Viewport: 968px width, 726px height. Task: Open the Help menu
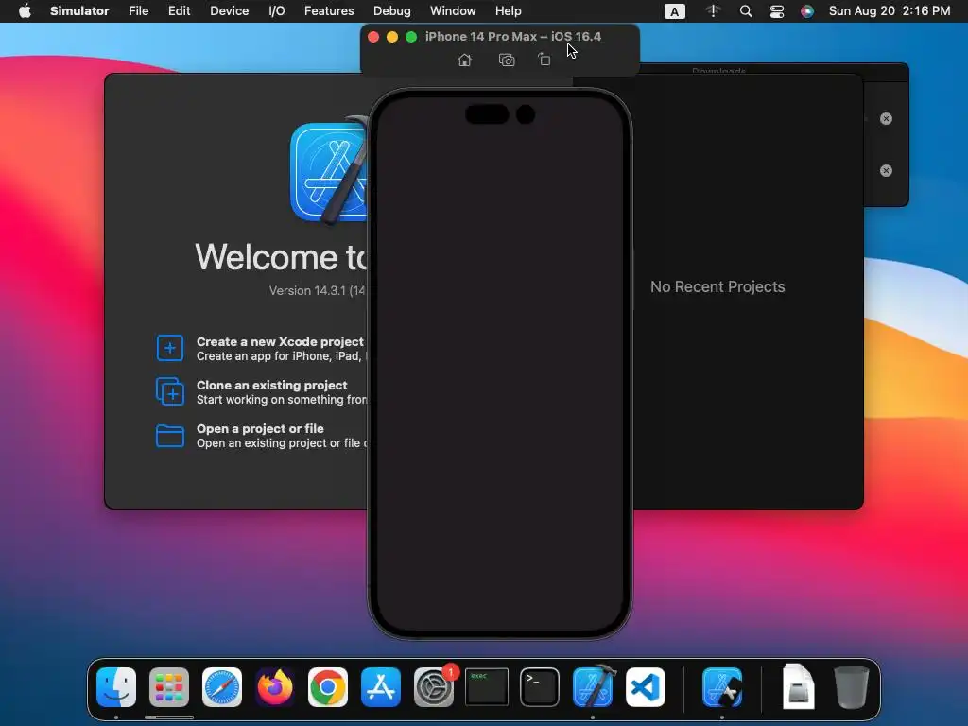[508, 11]
